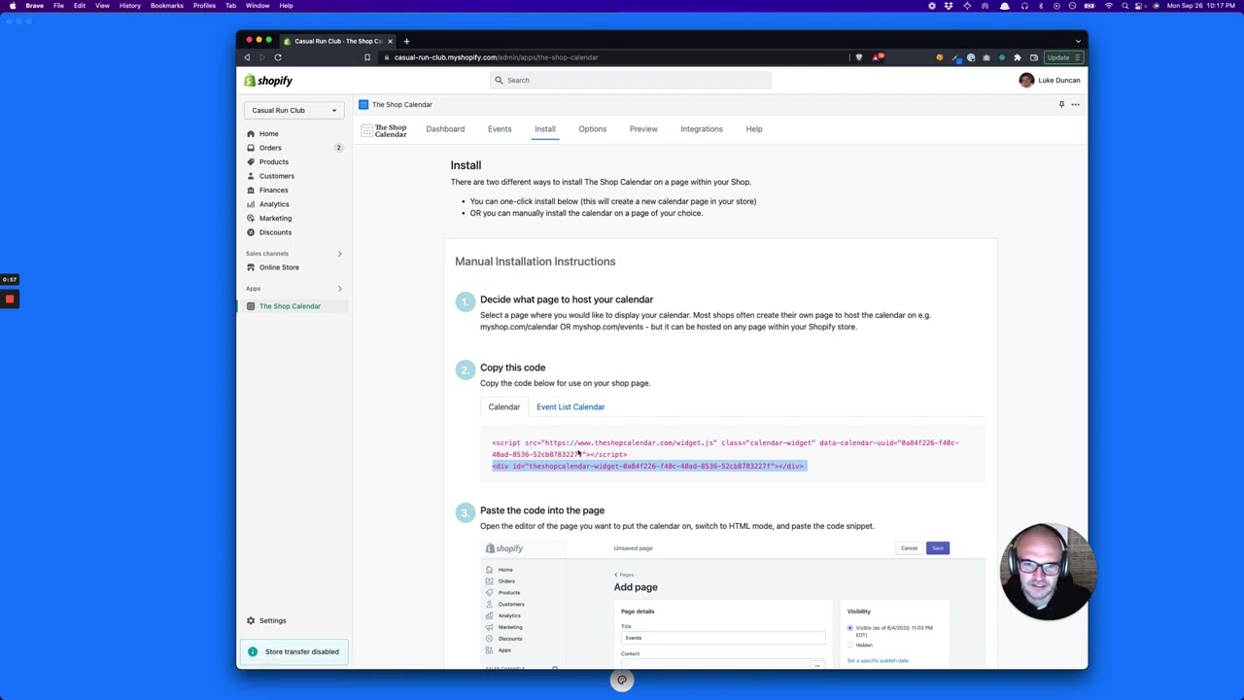
Task: Click the menu bar date and time
Action: pos(1200,6)
